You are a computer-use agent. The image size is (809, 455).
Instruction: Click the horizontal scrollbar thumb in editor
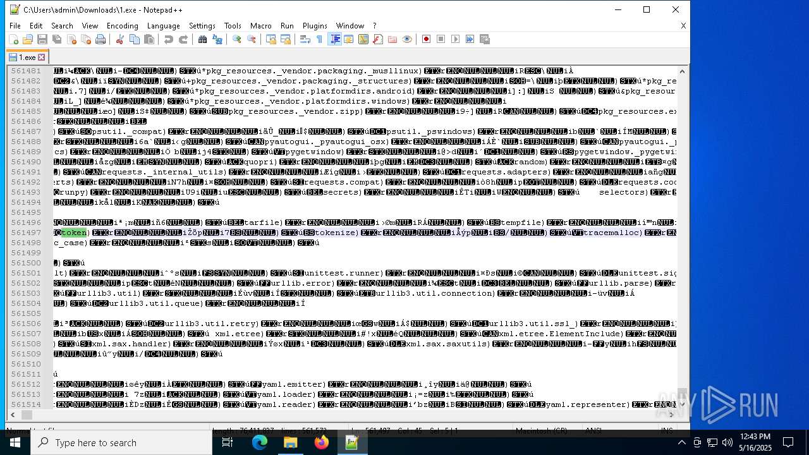26,415
